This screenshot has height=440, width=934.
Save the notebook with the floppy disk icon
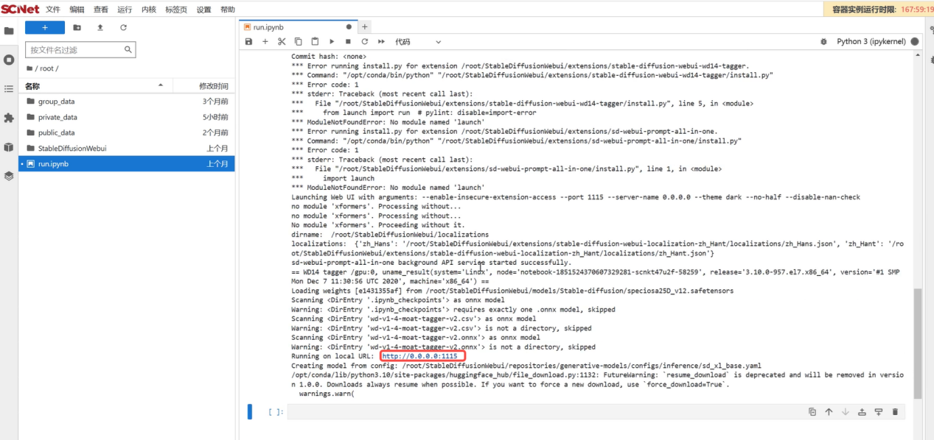248,42
